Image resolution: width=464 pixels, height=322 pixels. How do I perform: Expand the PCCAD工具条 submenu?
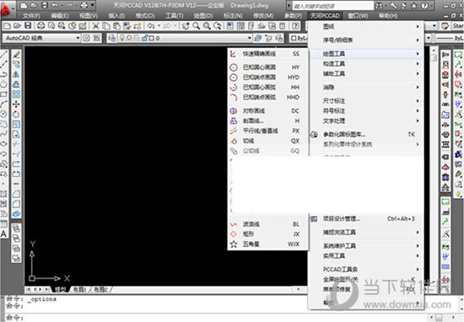pyautogui.click(x=366, y=269)
